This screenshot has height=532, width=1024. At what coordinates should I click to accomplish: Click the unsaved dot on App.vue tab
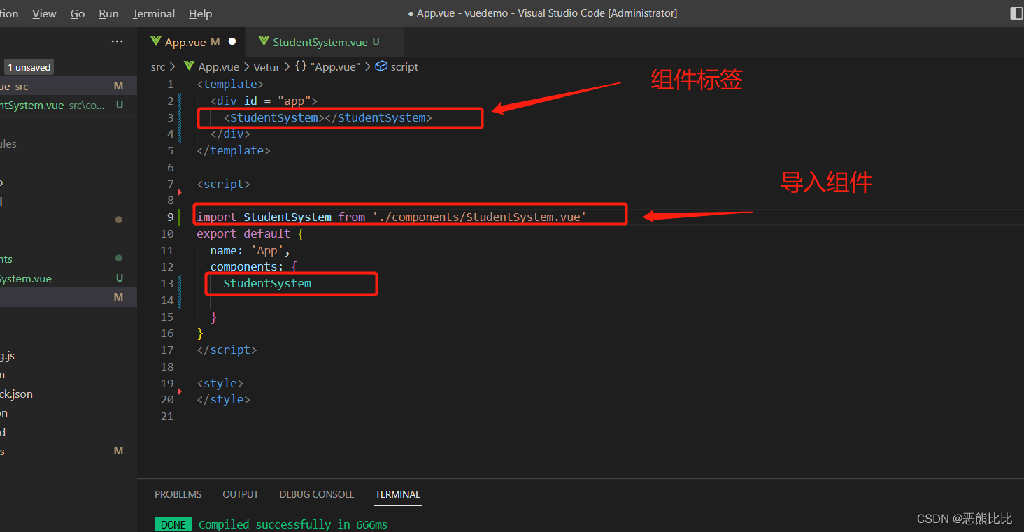click(x=232, y=41)
